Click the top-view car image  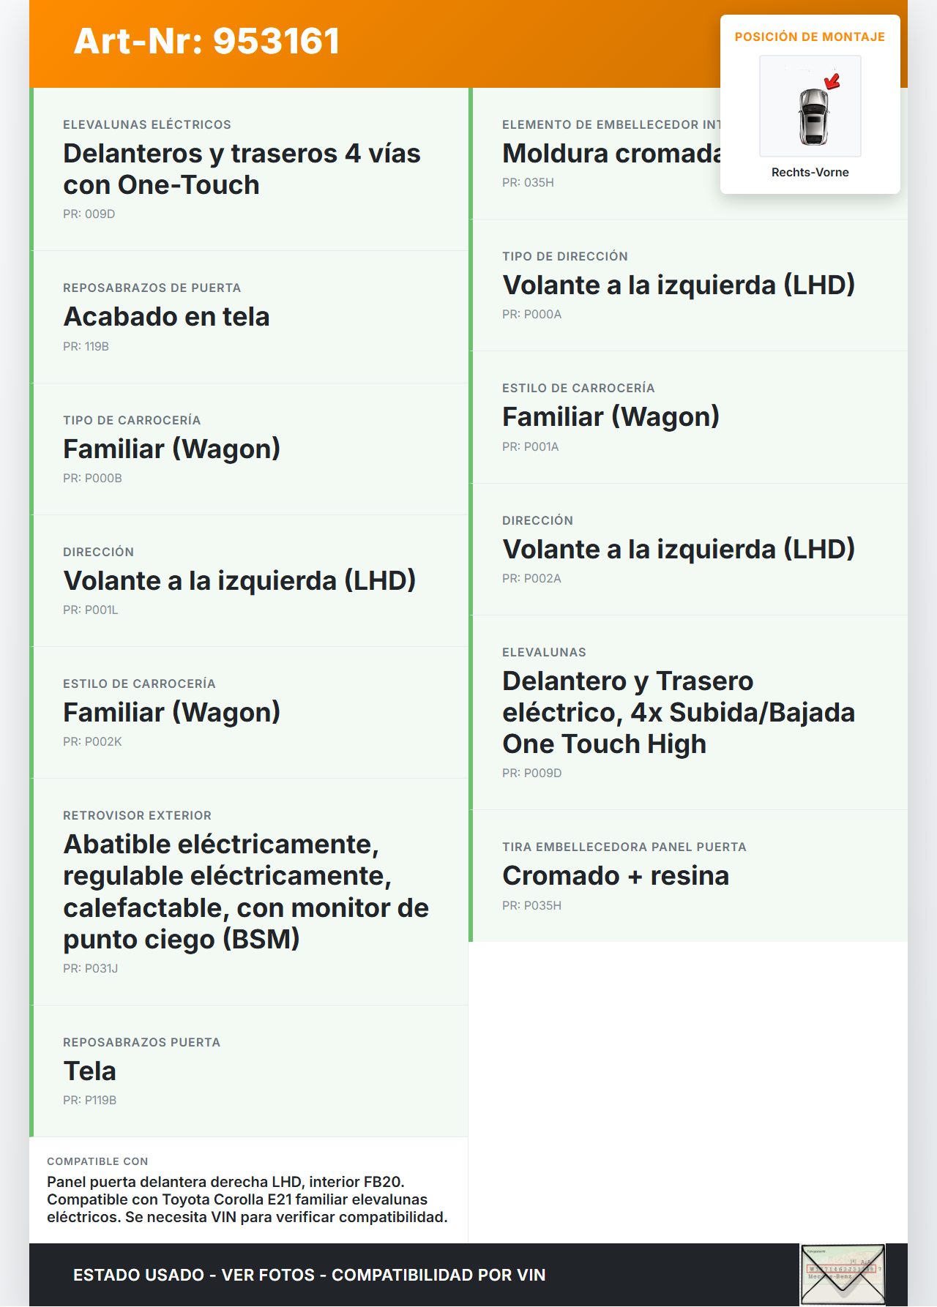(813, 116)
